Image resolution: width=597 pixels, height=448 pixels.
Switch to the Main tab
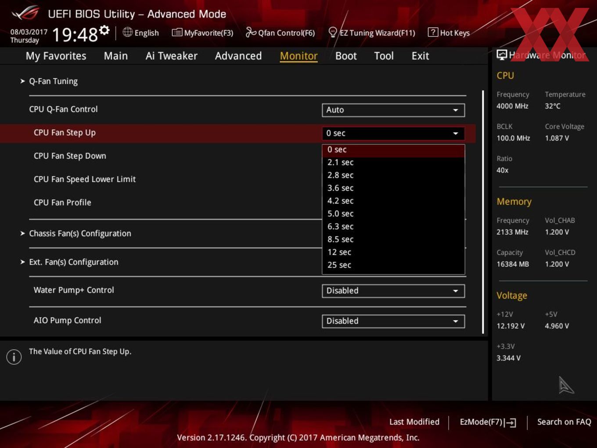tap(116, 56)
